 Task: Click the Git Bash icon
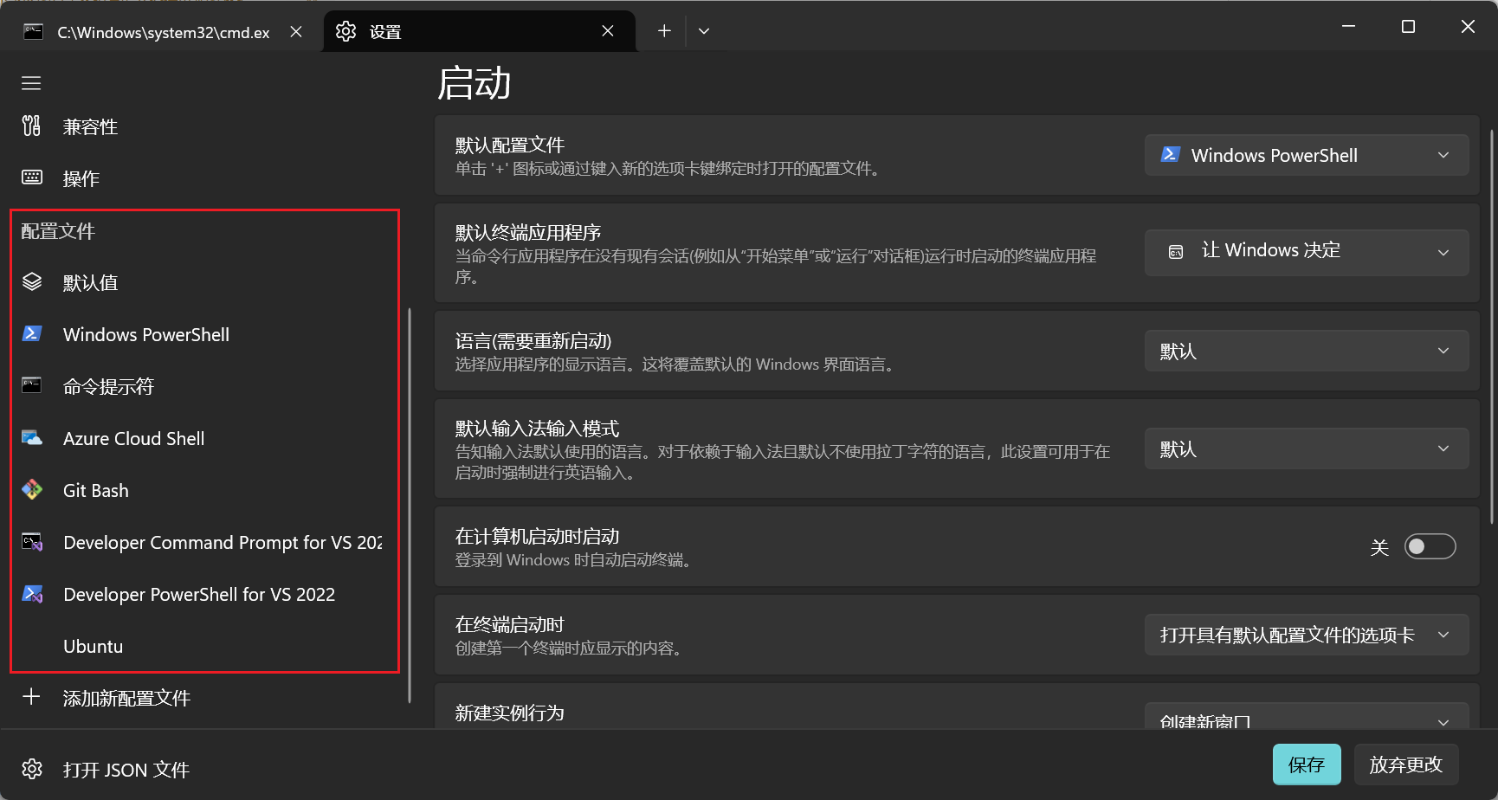click(x=32, y=490)
